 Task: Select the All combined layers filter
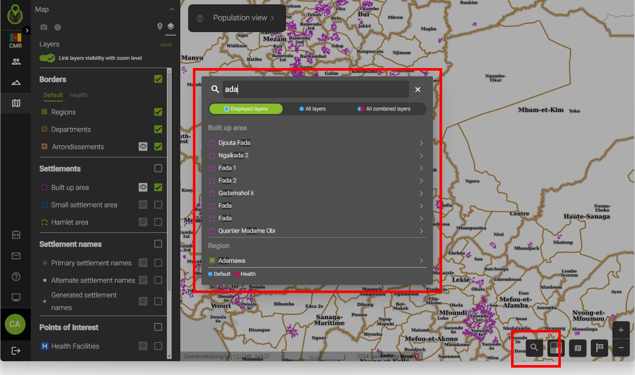[x=384, y=109]
